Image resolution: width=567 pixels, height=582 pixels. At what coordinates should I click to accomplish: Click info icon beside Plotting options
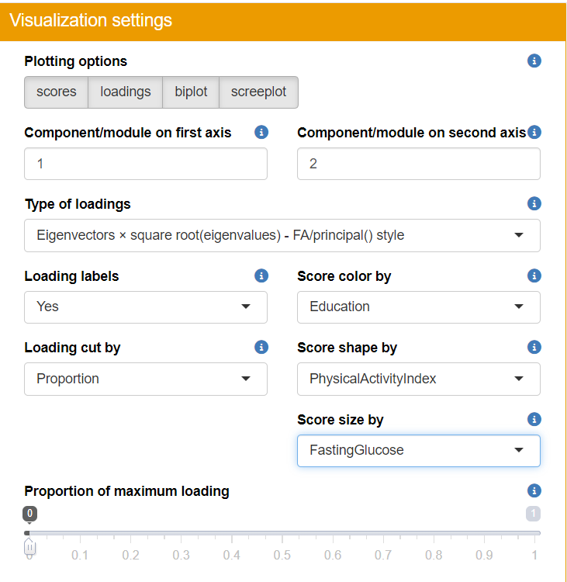(x=534, y=61)
